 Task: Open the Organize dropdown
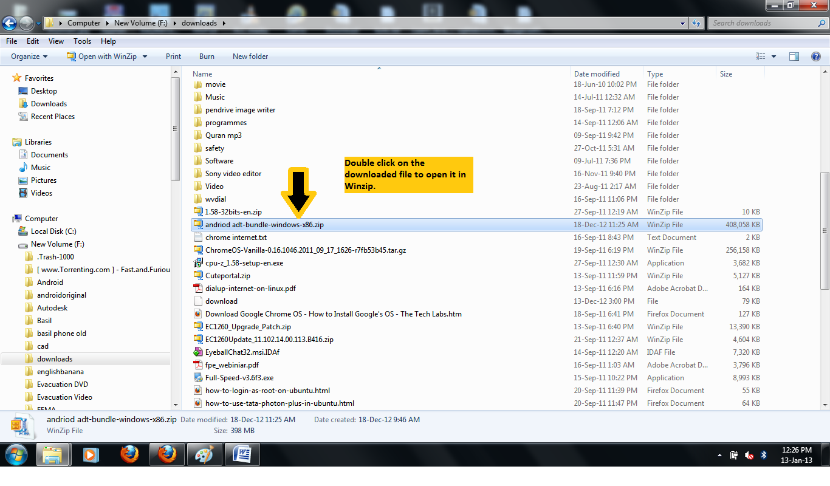tap(29, 56)
